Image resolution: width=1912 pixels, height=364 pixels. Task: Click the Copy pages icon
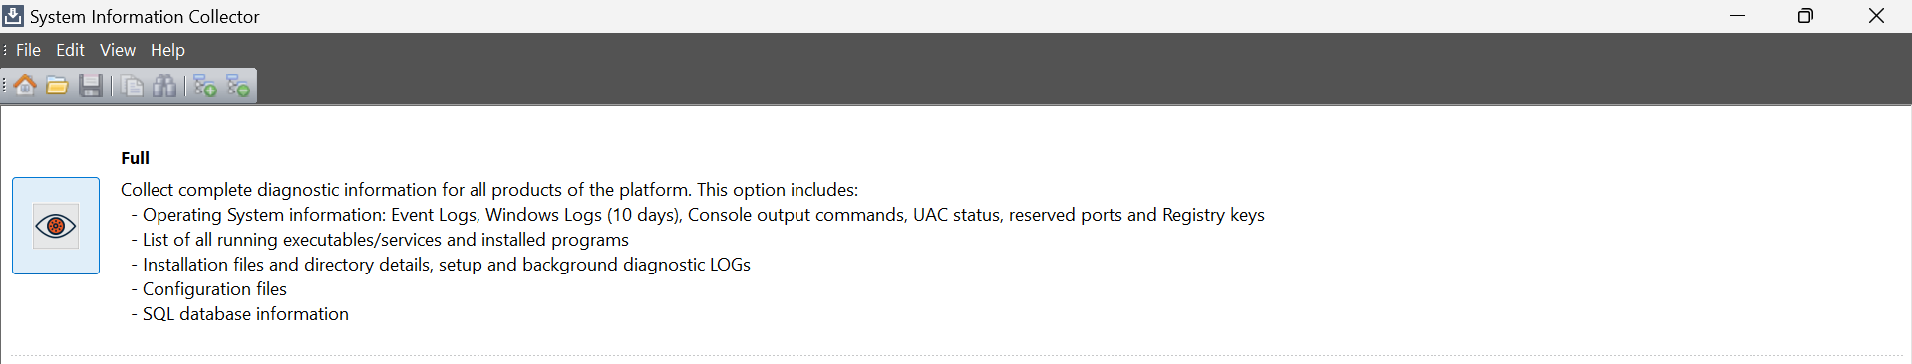(x=132, y=86)
